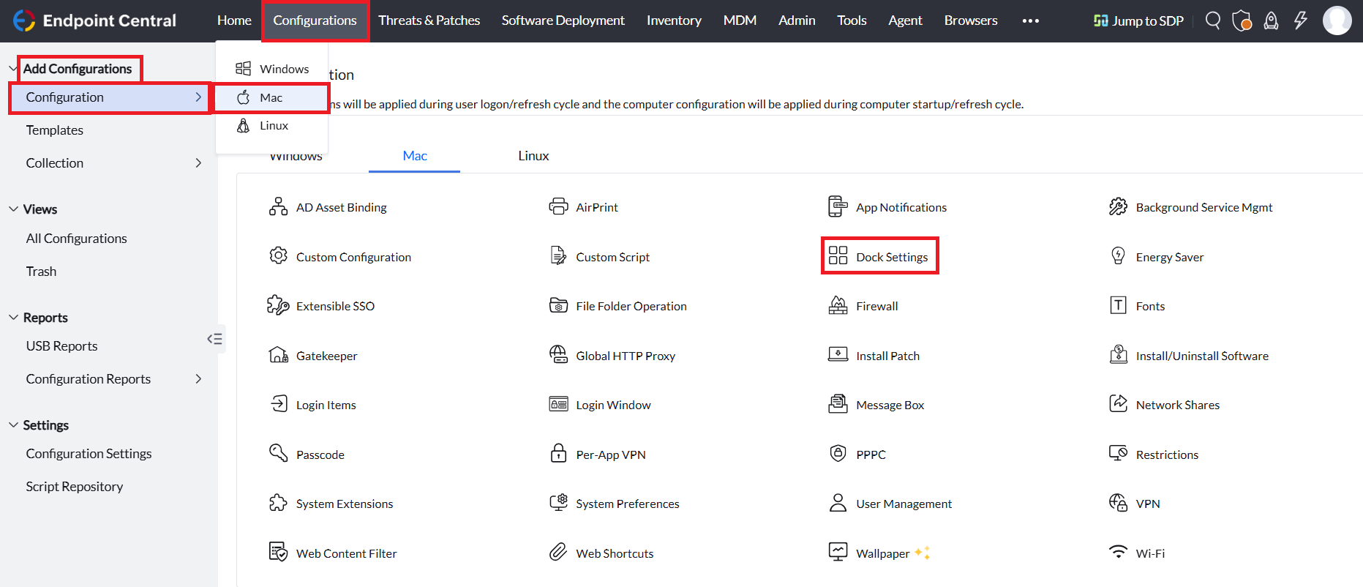Open the more options ellipsis menu
1363x587 pixels.
point(1030,20)
